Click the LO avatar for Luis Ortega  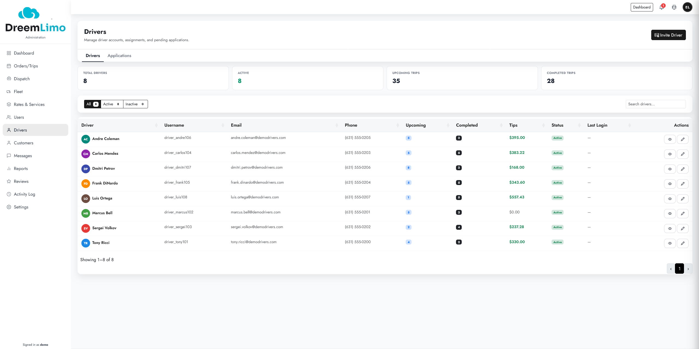pyautogui.click(x=86, y=199)
